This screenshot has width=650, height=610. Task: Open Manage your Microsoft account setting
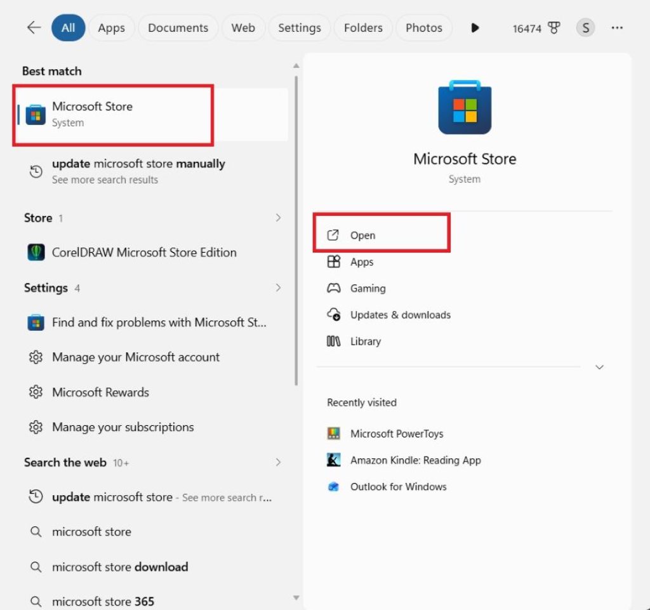pyautogui.click(x=151, y=357)
